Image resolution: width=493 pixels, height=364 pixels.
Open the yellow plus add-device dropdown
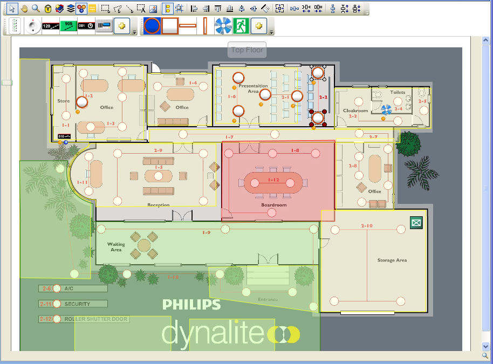click(122, 25)
